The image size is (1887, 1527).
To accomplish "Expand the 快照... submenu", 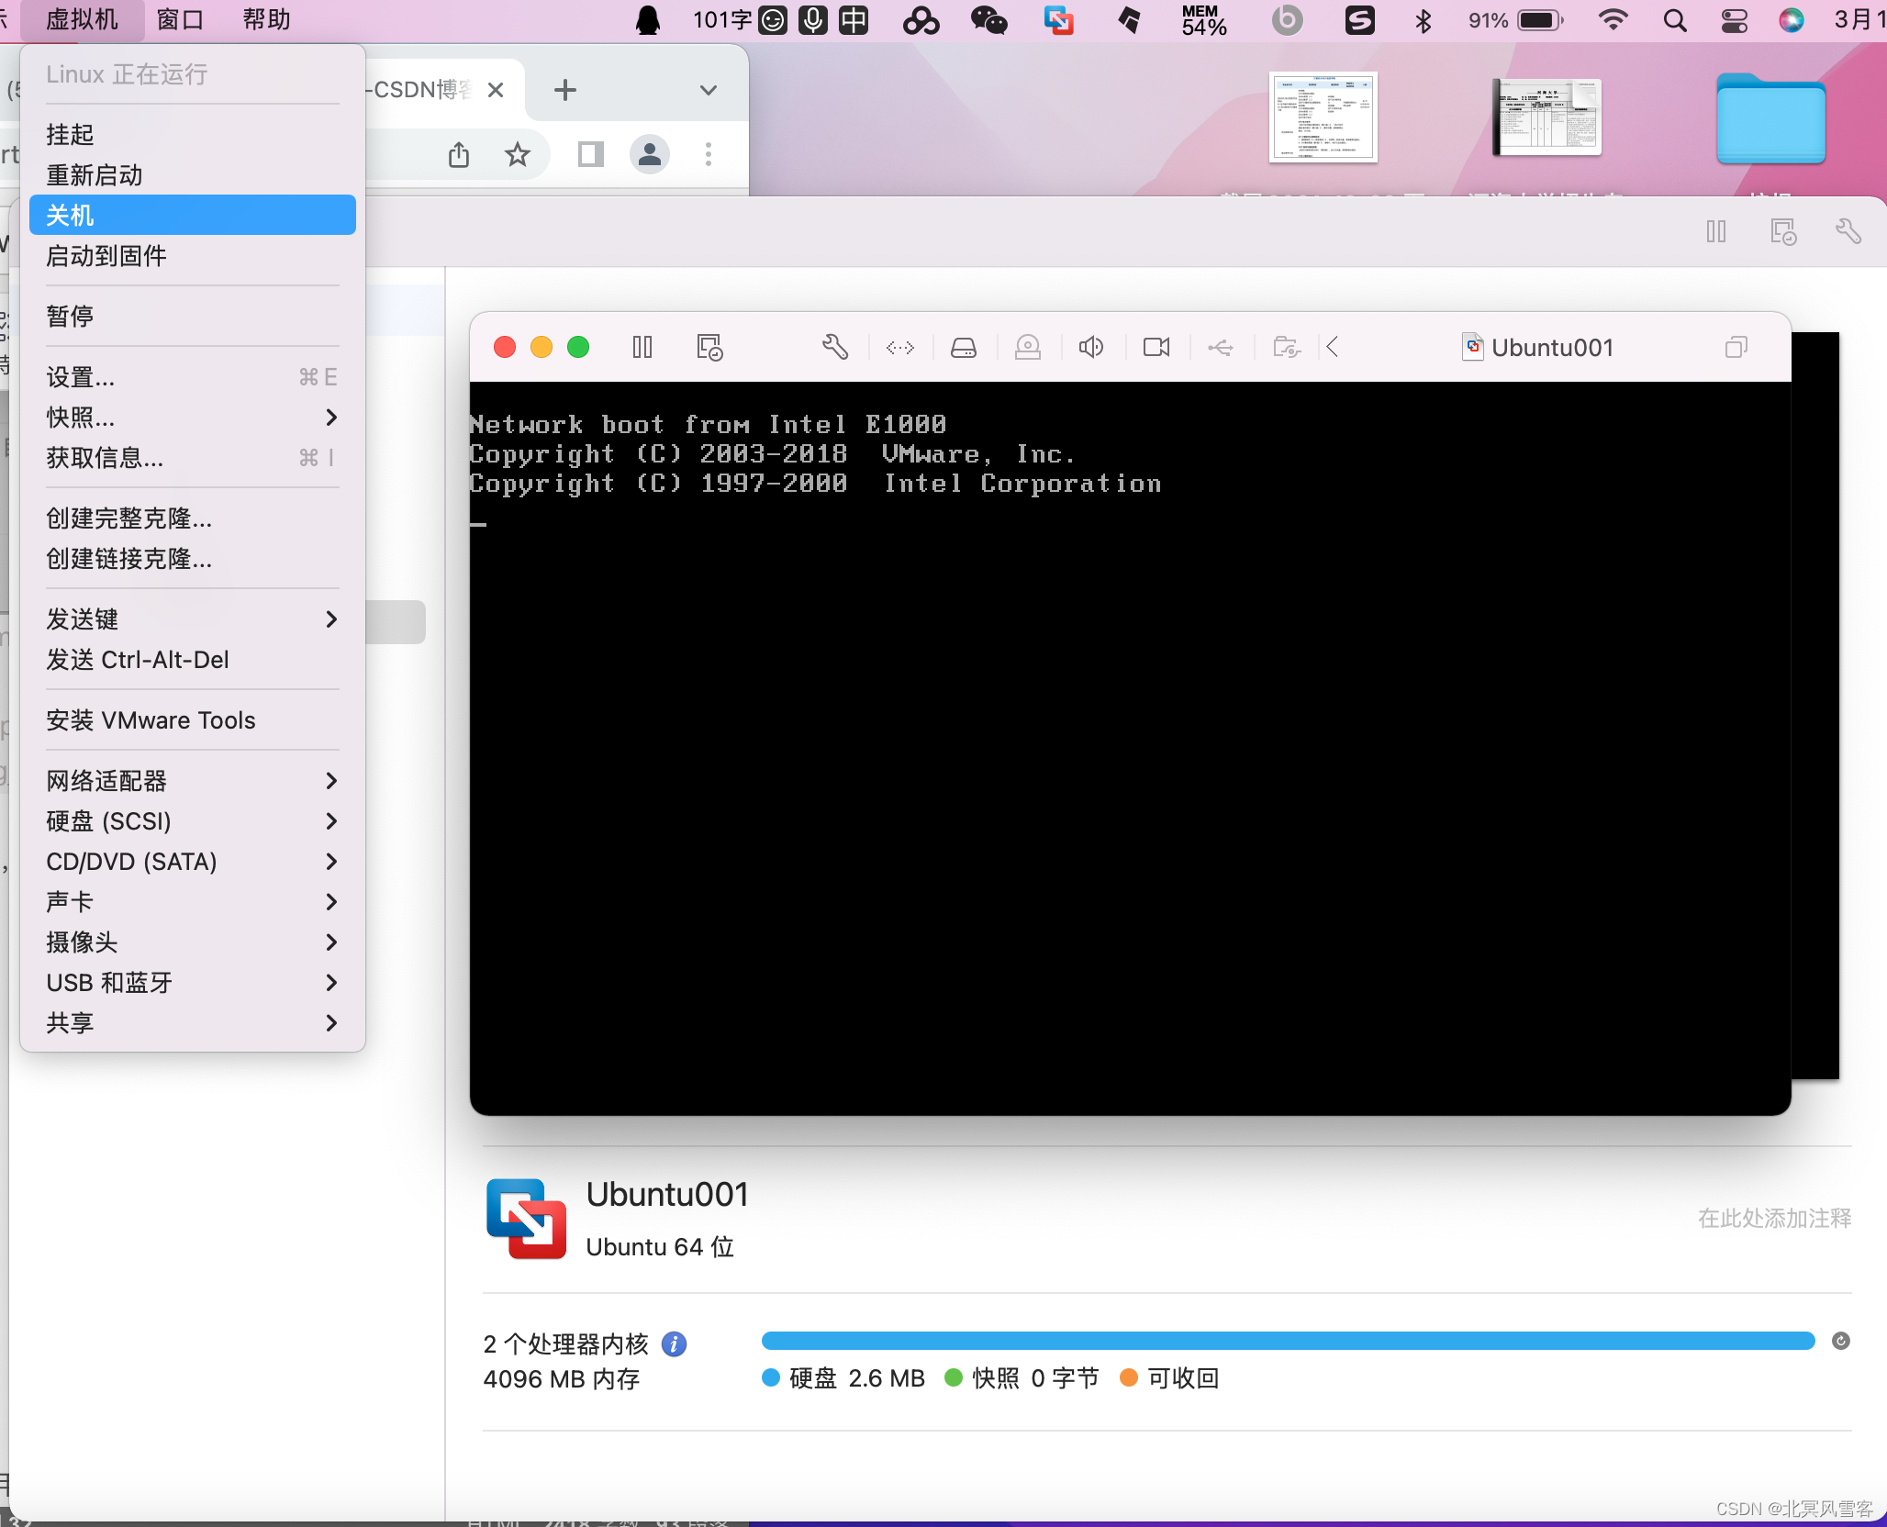I will click(192, 417).
